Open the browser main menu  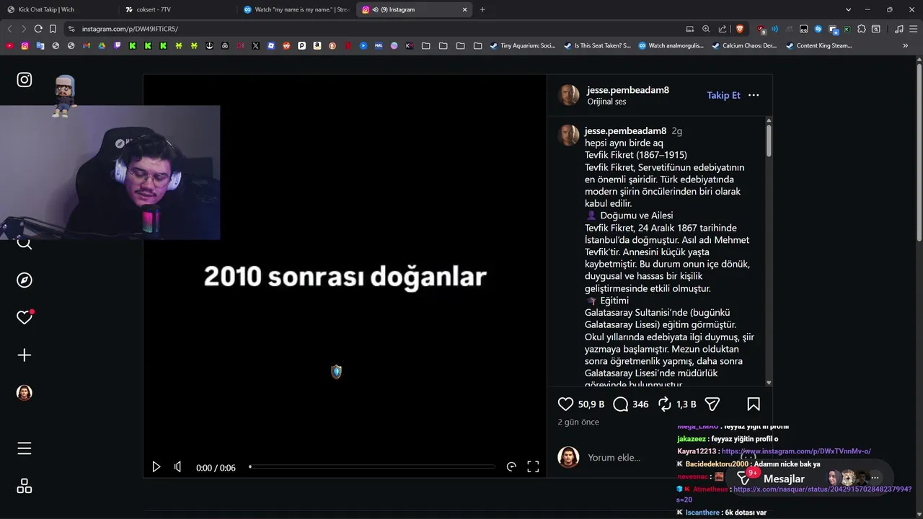[913, 29]
